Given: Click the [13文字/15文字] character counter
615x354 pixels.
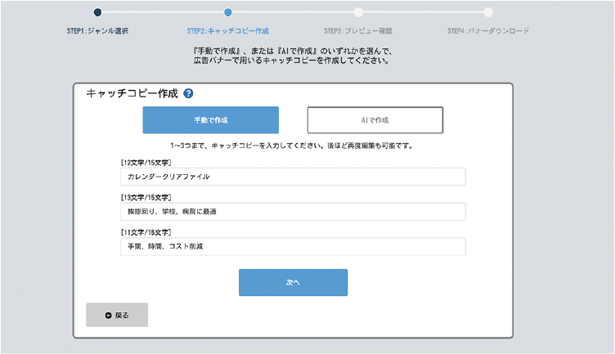Looking at the screenshot, I should point(145,198).
